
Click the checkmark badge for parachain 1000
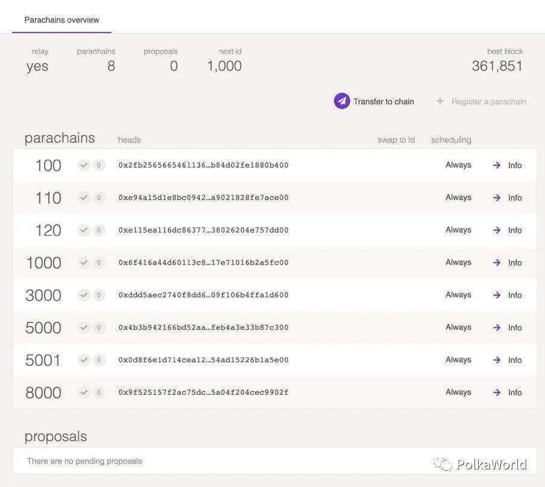(84, 262)
